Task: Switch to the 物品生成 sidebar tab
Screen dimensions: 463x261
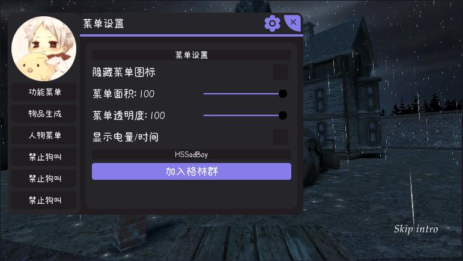Action: [x=44, y=114]
